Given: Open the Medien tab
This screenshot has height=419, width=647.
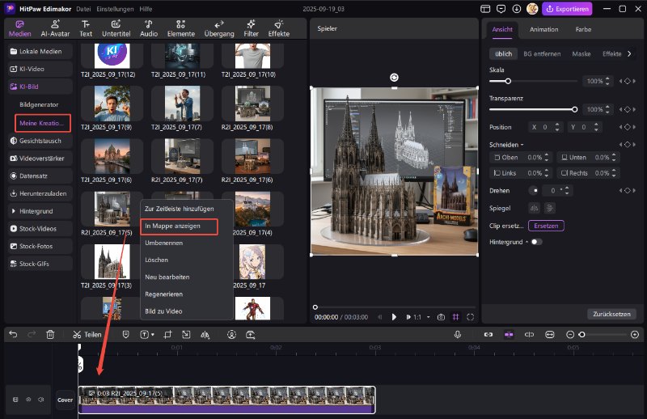Looking at the screenshot, I should tap(19, 29).
